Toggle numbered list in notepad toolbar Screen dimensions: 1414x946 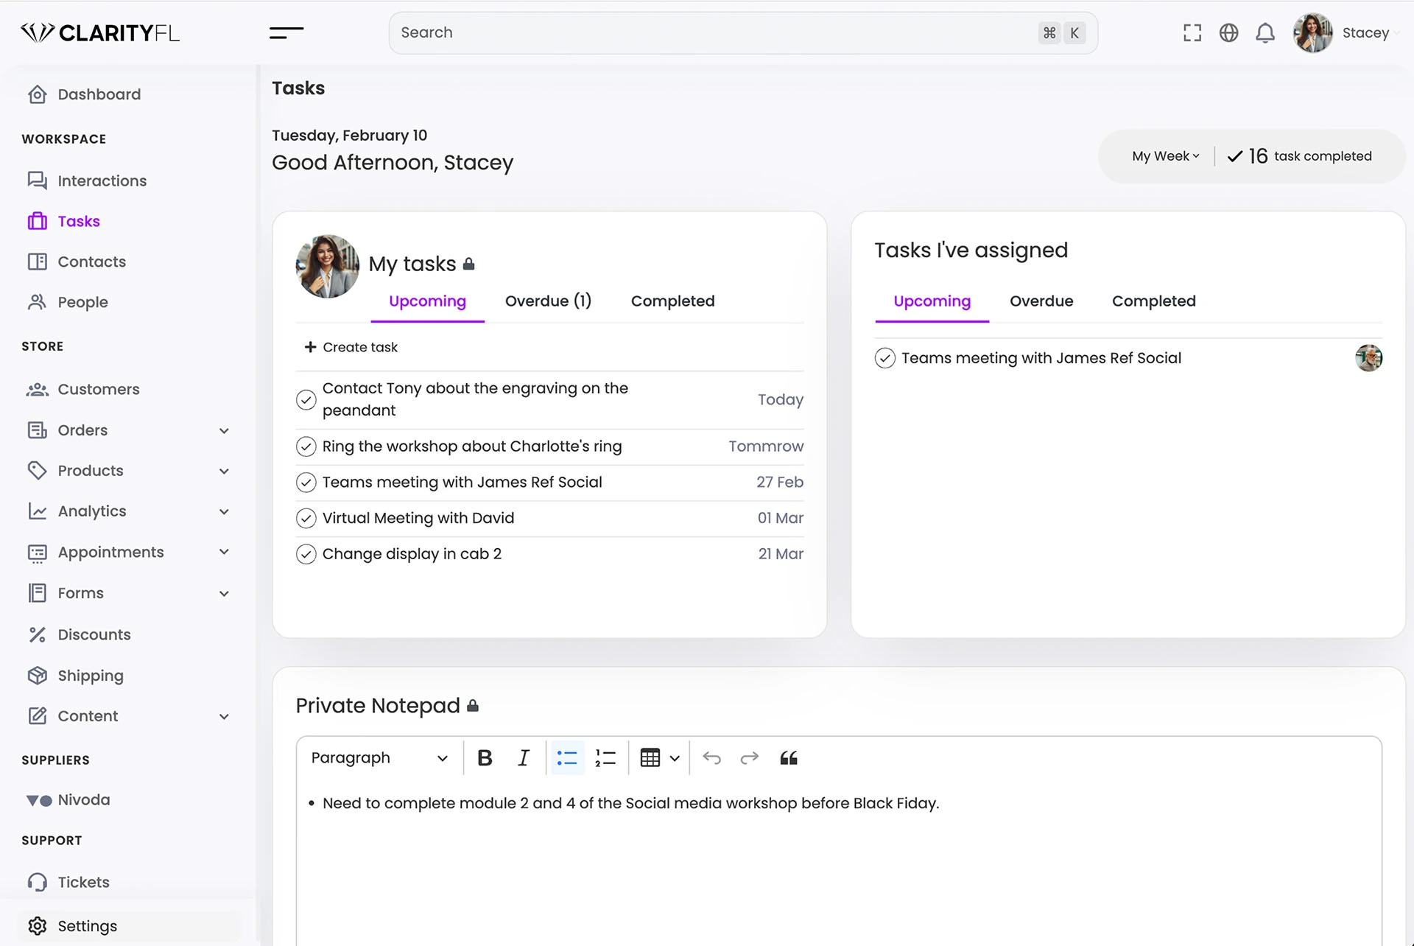[x=605, y=758]
